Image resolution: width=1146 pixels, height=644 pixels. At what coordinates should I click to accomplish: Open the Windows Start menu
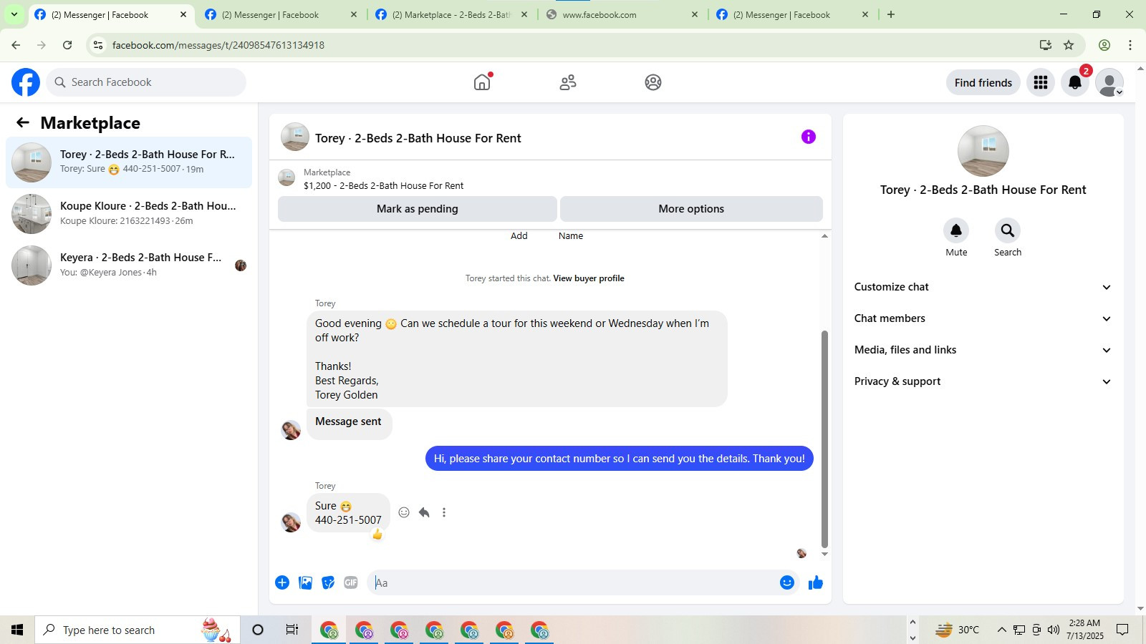click(x=17, y=630)
